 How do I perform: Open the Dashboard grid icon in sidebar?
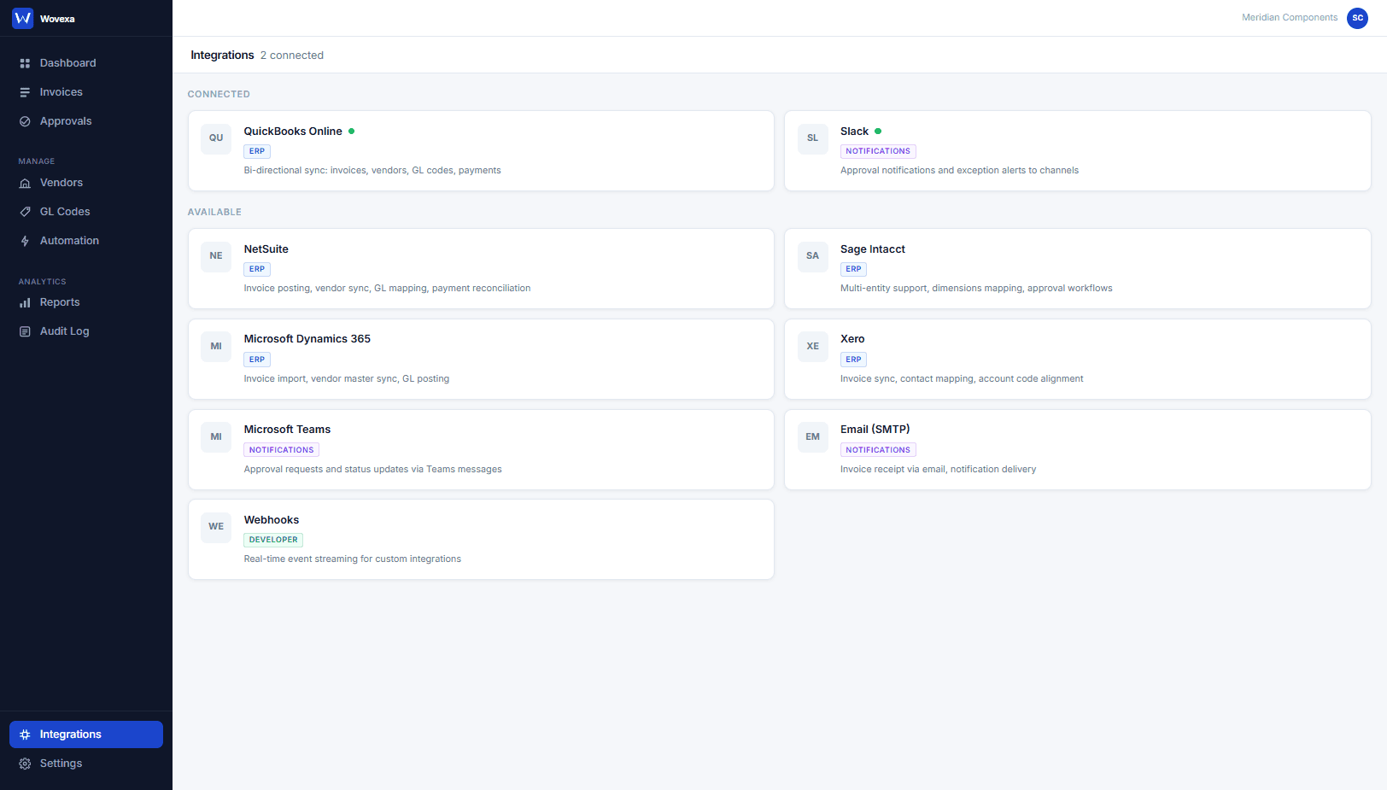point(26,62)
